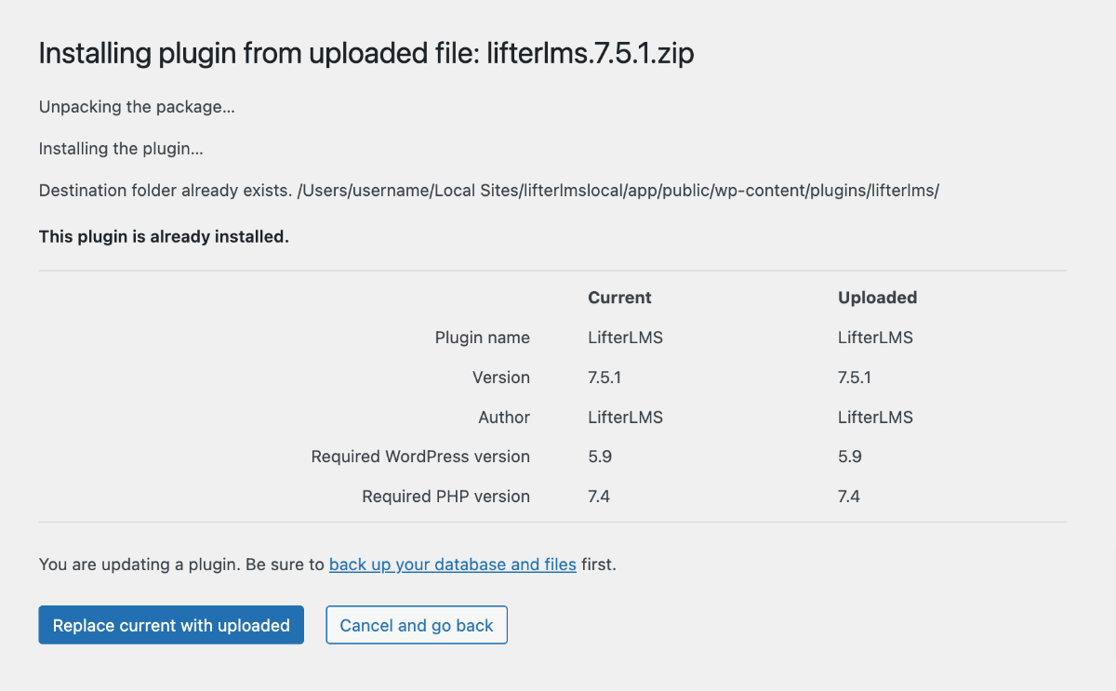Select the Current PHP version 7.4
This screenshot has width=1116, height=691.
pyautogui.click(x=599, y=497)
